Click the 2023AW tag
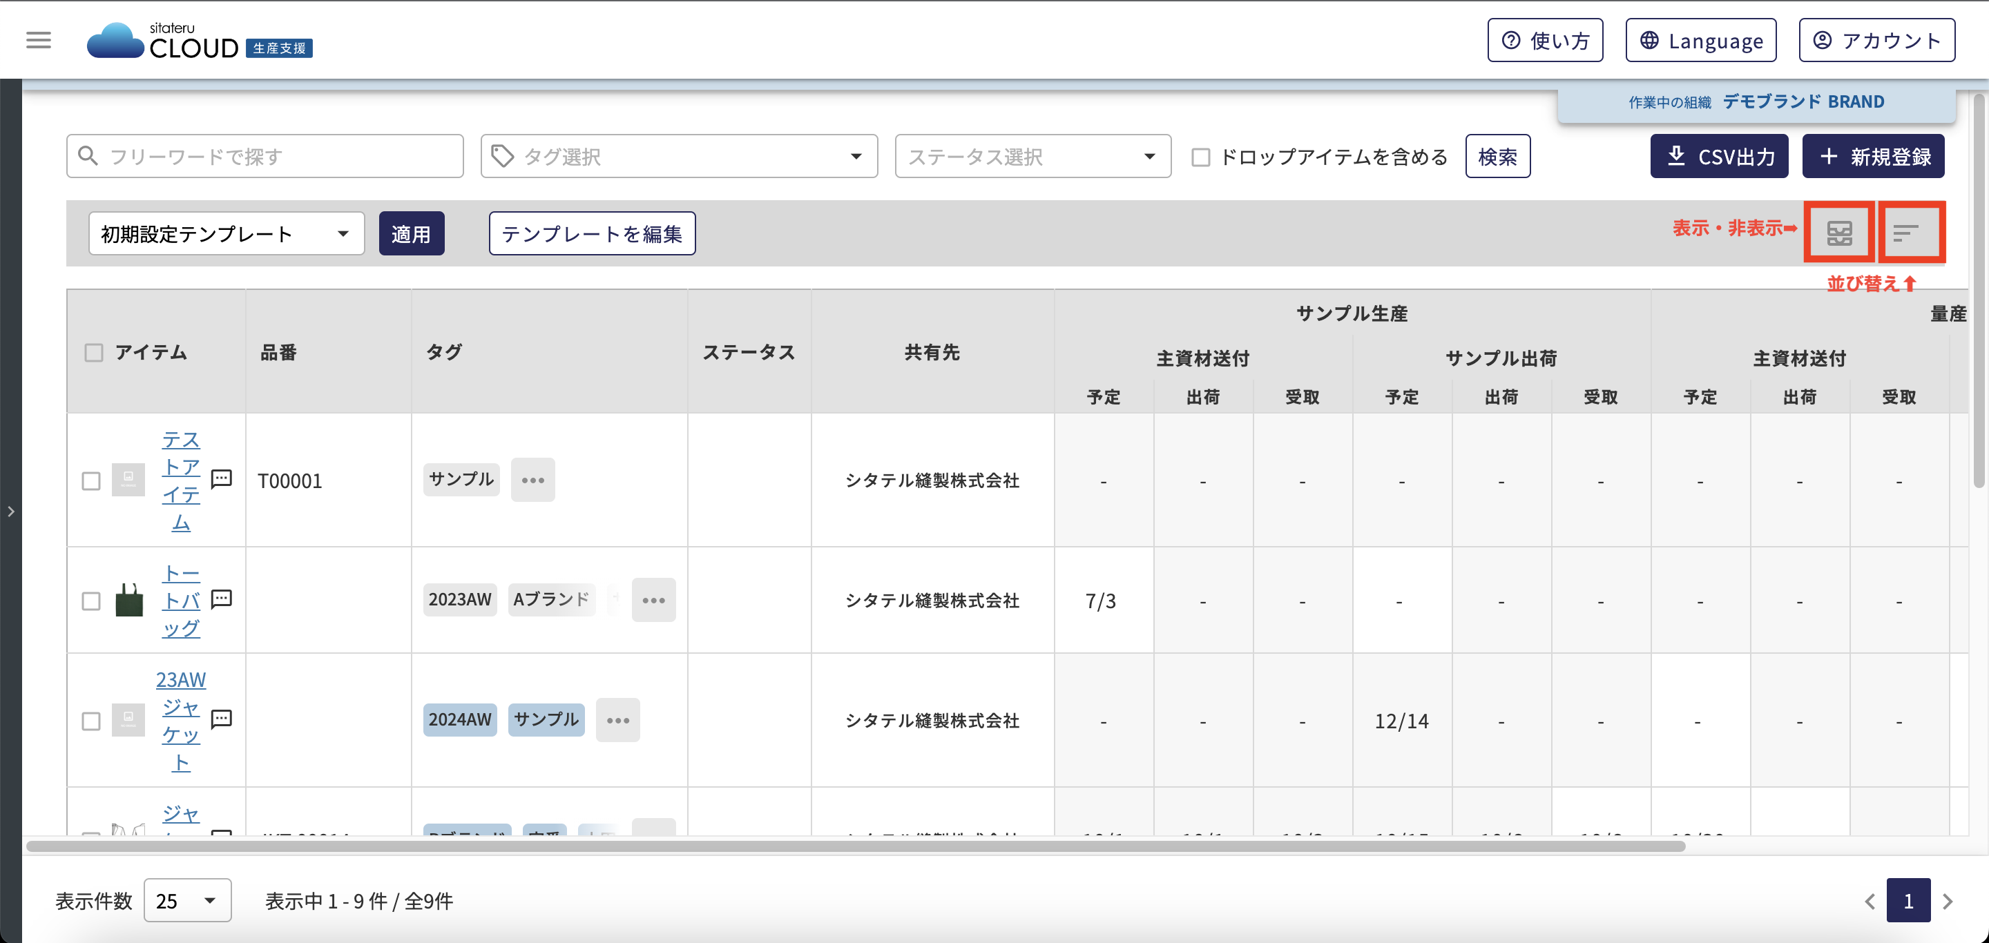This screenshot has height=943, width=1989. click(459, 600)
